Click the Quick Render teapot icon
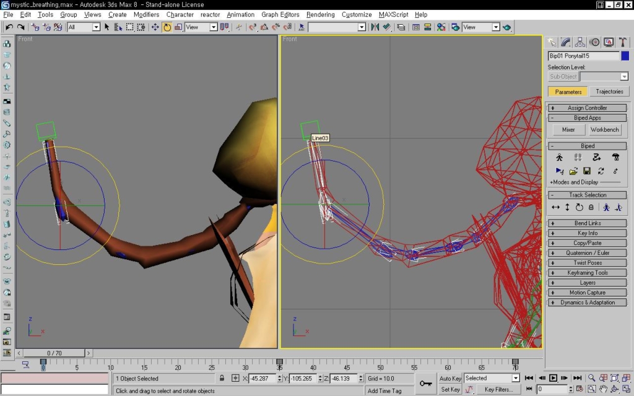The width and height of the screenshot is (634, 396). click(506, 27)
